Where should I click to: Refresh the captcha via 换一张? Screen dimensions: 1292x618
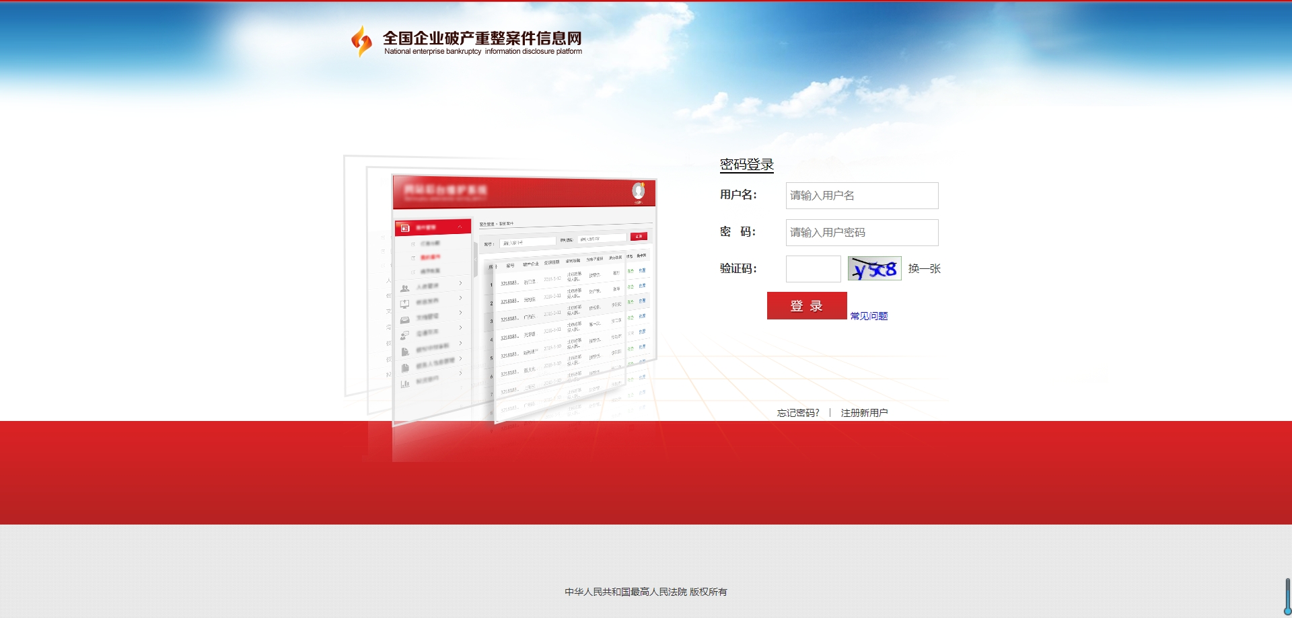click(x=924, y=269)
